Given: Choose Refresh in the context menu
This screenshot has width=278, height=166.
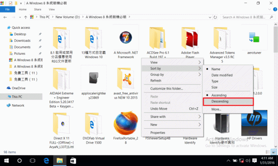Looking at the screenshot, I should [172, 80].
